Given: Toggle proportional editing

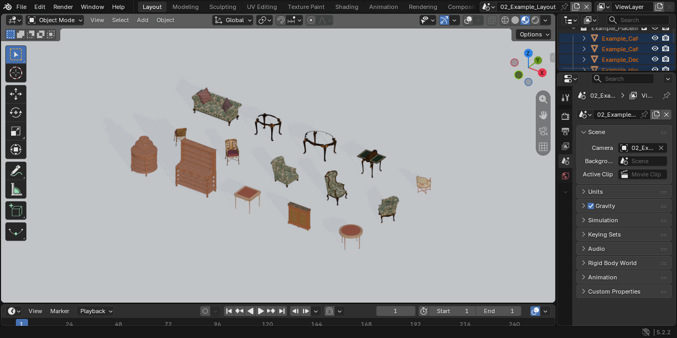Looking at the screenshot, I should click(311, 20).
